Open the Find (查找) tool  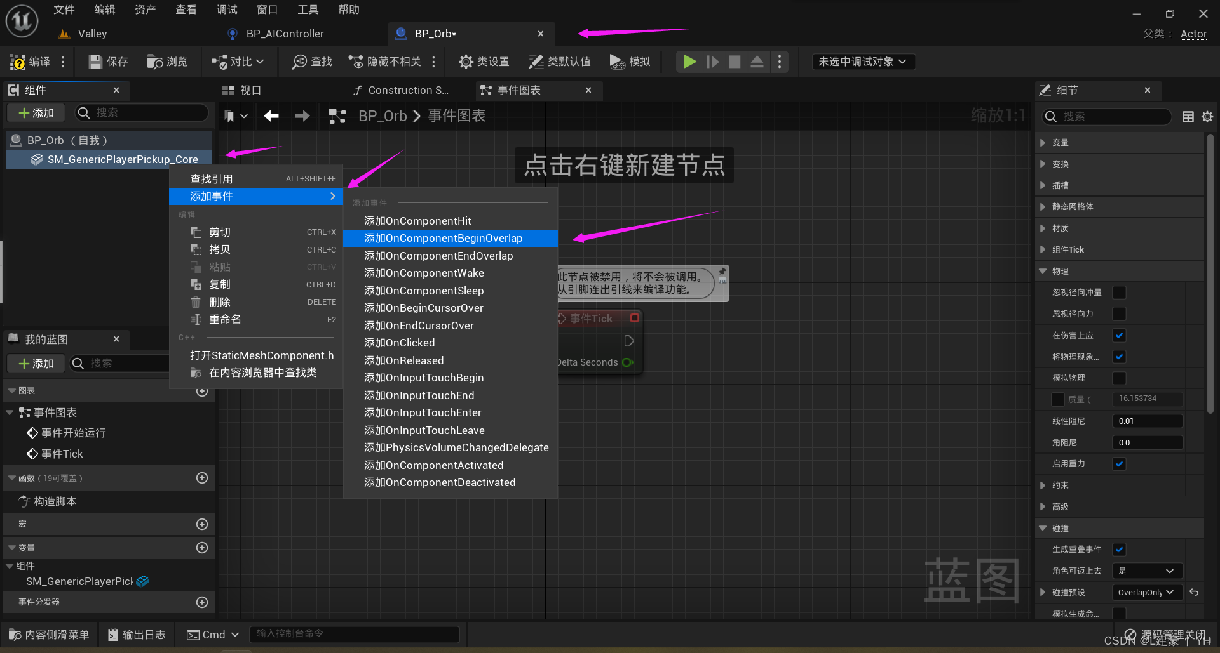click(x=312, y=62)
